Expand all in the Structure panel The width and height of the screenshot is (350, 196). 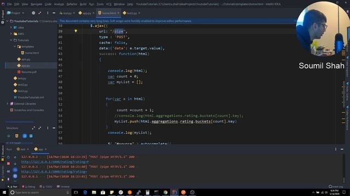(x=33, y=128)
